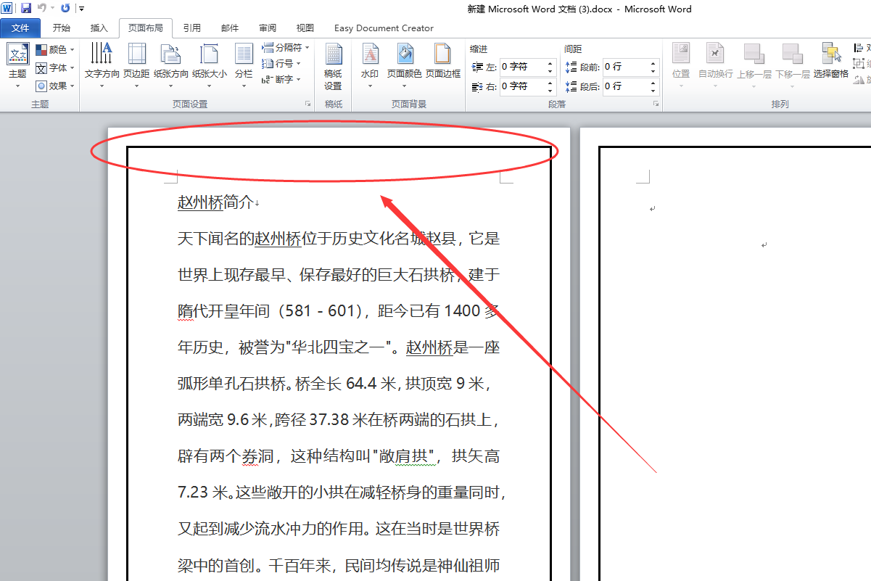
Task: Switch to the 审阅 tab
Action: click(268, 28)
